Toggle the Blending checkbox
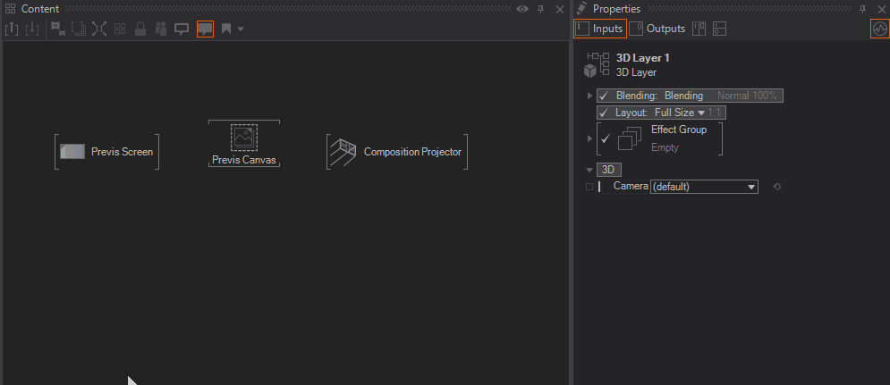 [x=604, y=96]
